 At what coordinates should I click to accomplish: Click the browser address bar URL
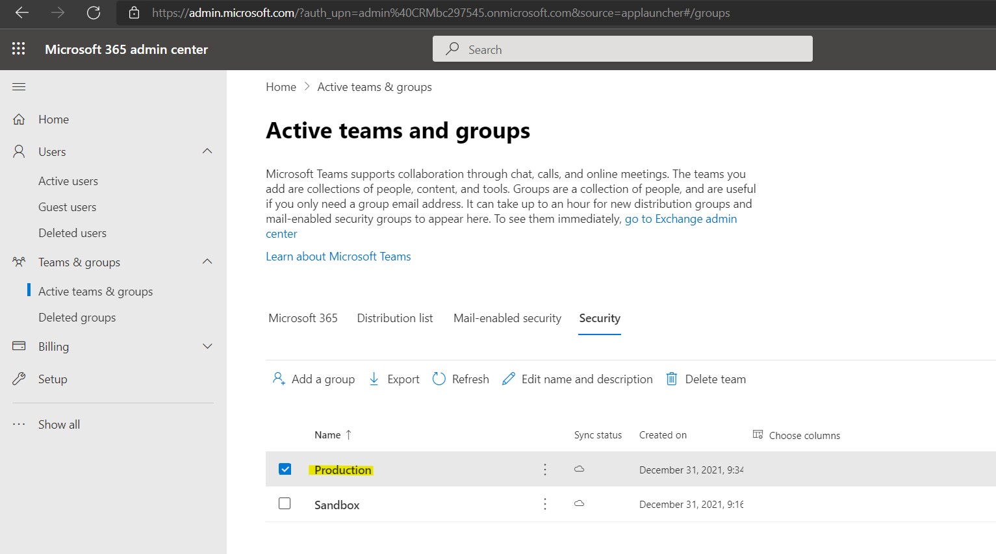441,13
